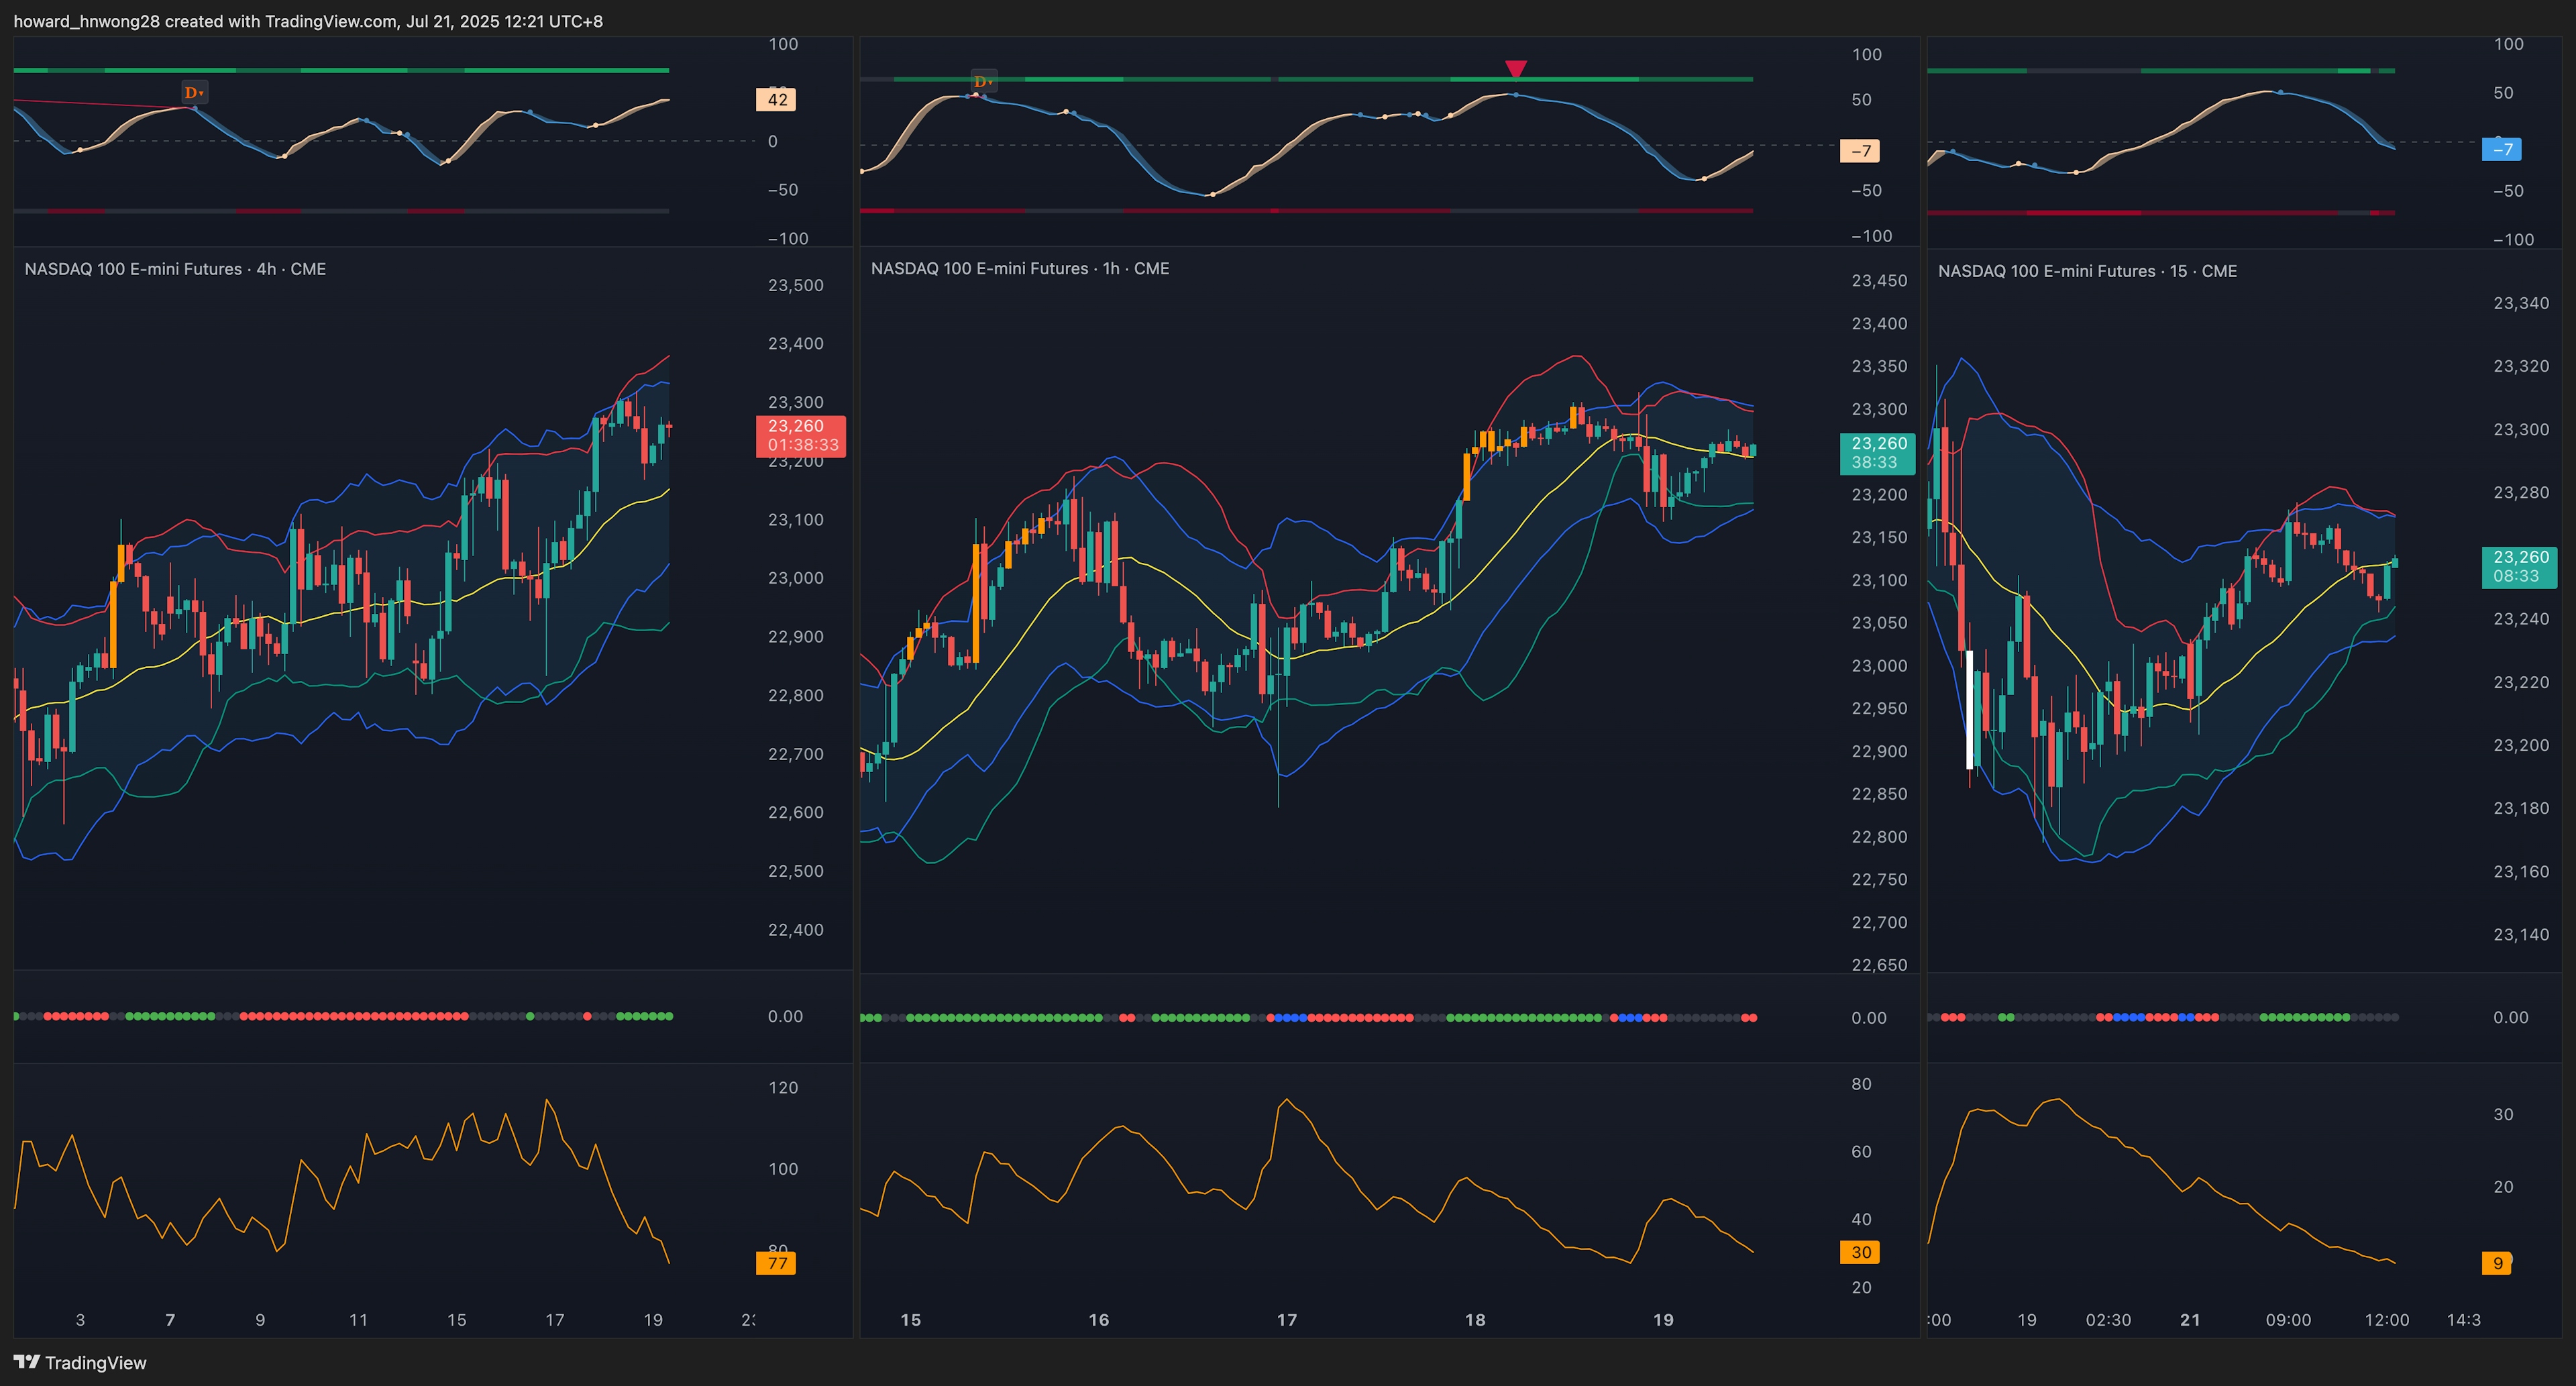This screenshot has width=2576, height=1386.
Task: Click the 23,140 price on 15-min axis
Action: [2521, 934]
